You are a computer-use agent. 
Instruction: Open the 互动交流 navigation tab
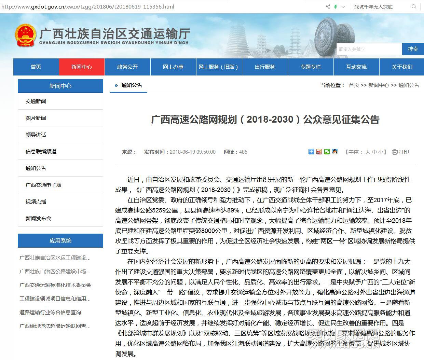pyautogui.click(x=356, y=67)
